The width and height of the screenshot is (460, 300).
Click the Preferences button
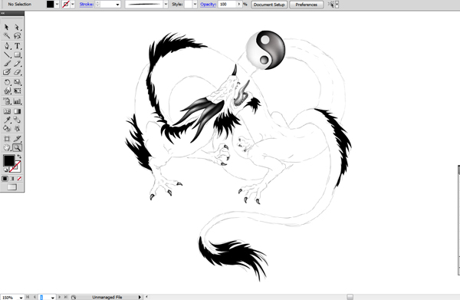tap(306, 5)
